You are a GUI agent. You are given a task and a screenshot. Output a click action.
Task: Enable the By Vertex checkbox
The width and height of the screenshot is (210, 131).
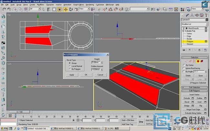coord(184,65)
